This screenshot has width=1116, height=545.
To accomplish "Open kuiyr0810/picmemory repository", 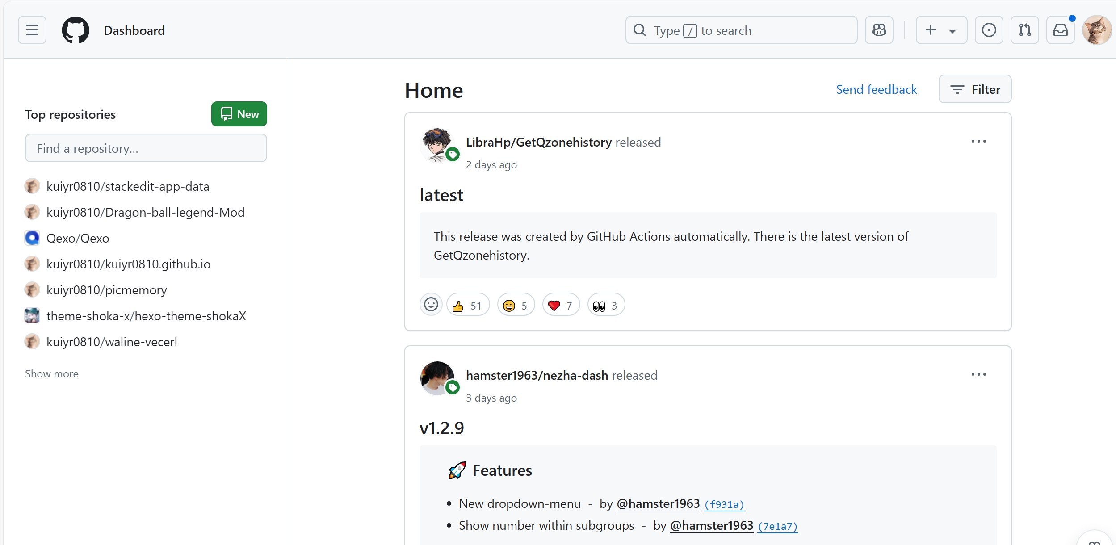I will pos(106,290).
